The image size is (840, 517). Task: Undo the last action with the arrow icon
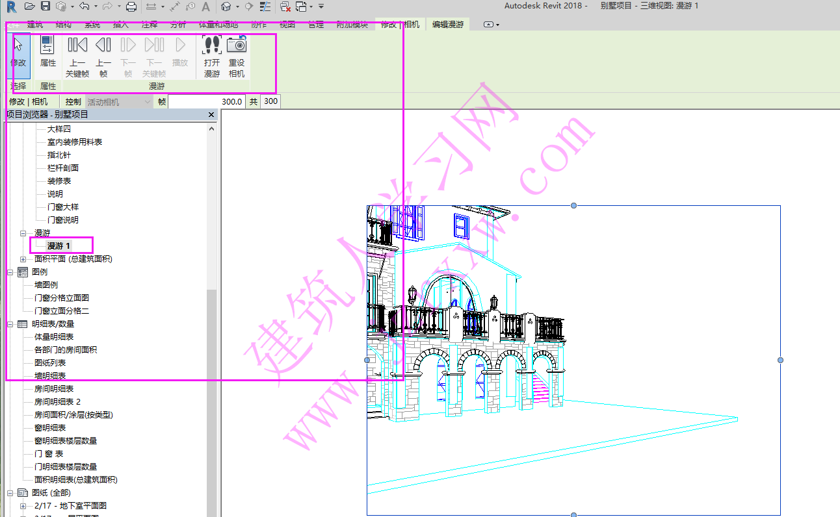tap(85, 6)
